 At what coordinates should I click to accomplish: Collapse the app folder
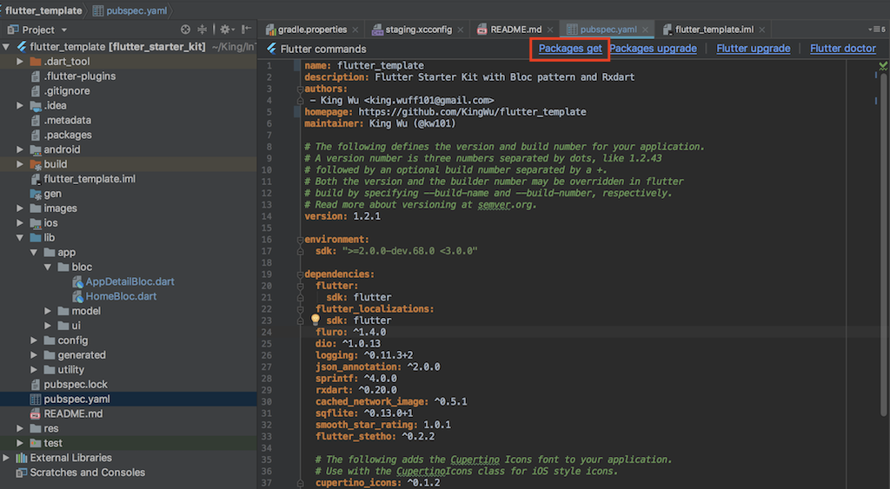pos(34,253)
